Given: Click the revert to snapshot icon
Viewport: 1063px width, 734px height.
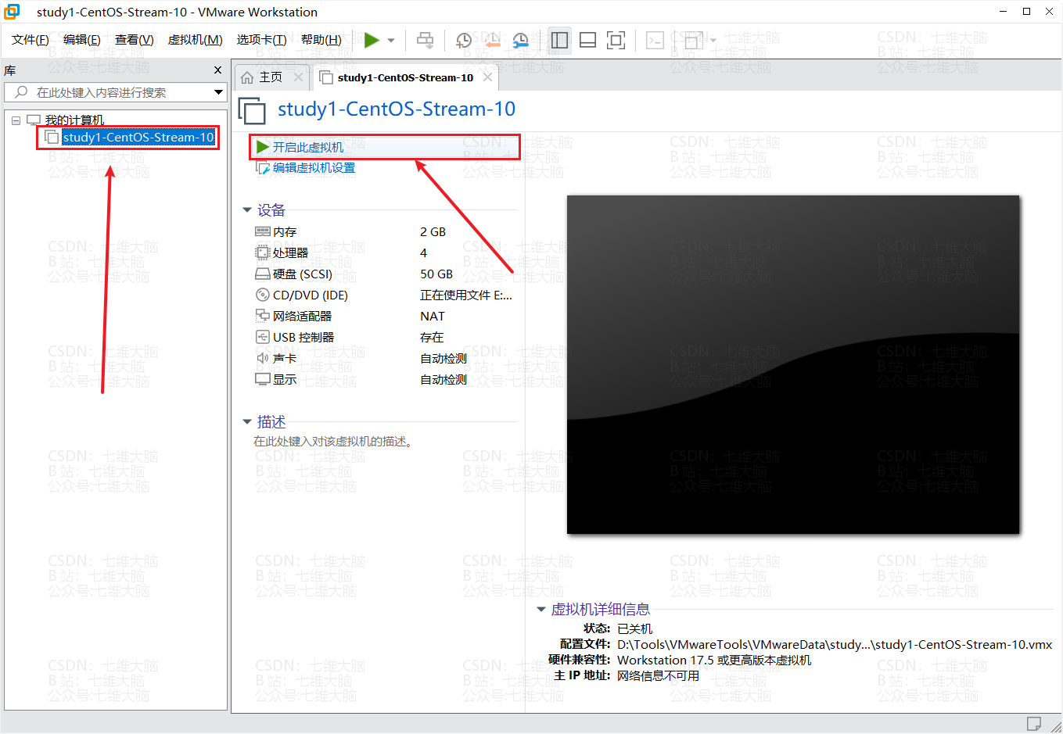Looking at the screenshot, I should [x=492, y=40].
